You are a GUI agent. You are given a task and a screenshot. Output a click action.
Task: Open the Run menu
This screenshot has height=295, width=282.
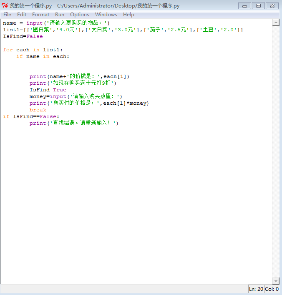click(60, 15)
